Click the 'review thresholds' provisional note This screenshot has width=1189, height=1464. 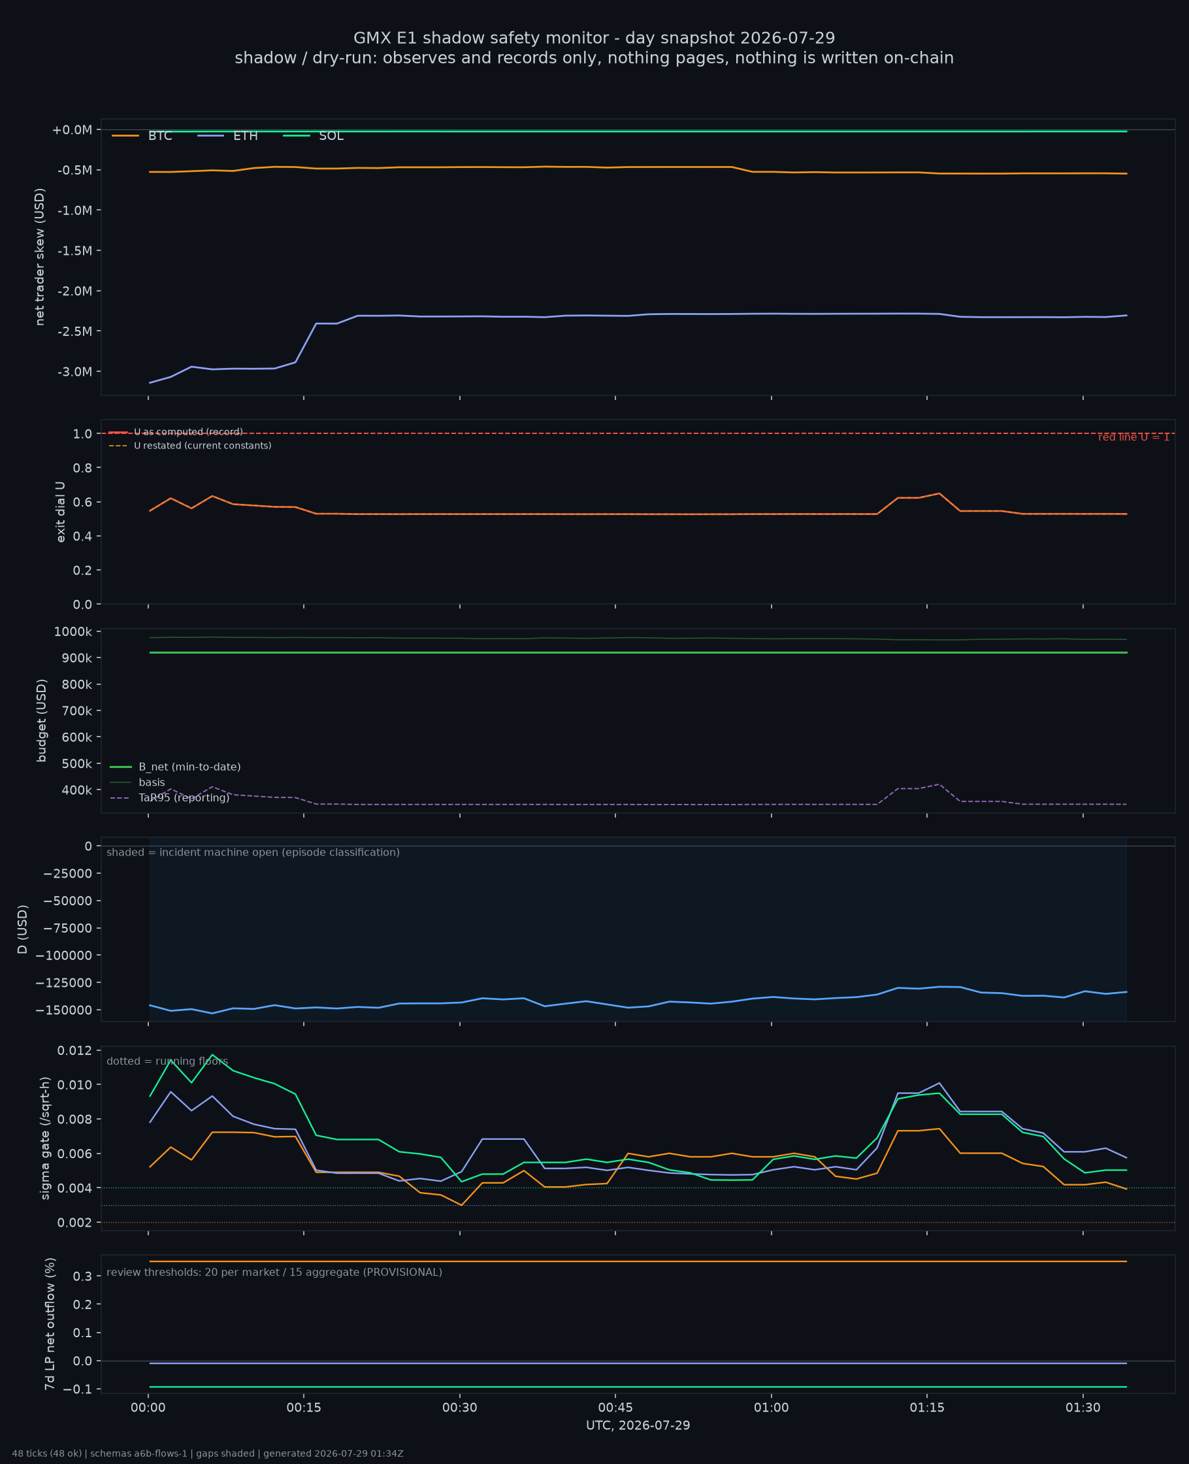274,1273
